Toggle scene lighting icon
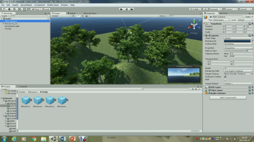This screenshot has height=142, width=254. (x=78, y=16)
